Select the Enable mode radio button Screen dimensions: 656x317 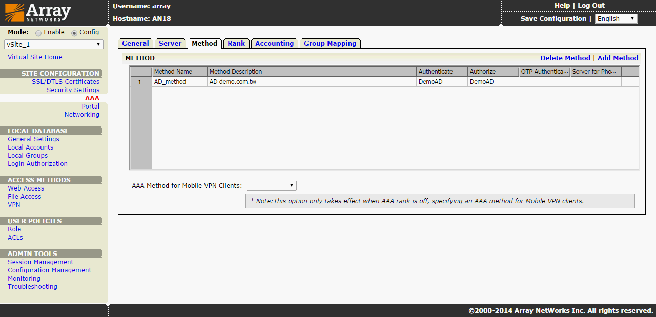coord(38,32)
